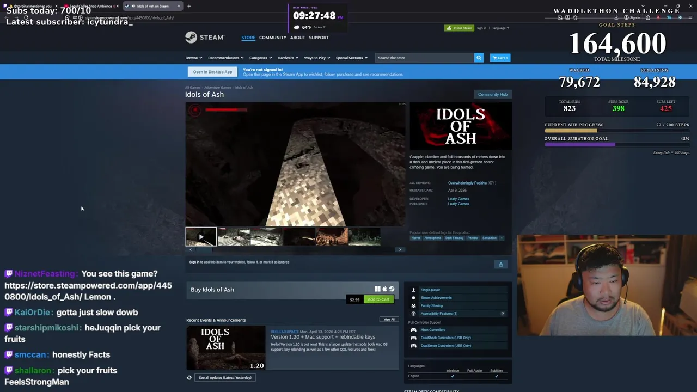
Task: Add more tags with plus button
Action: pos(502,238)
